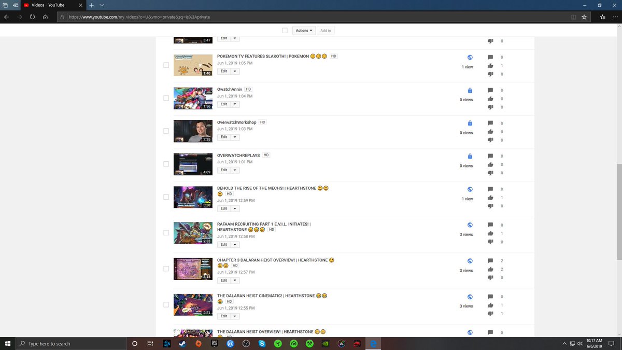The width and height of the screenshot is (622, 350).
Task: Click the comments icon for POKEMON TV video
Action: coord(490,58)
